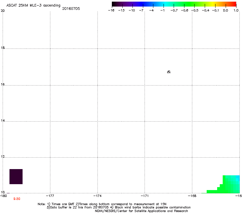Click latitude axis label 18

pos(3,48)
